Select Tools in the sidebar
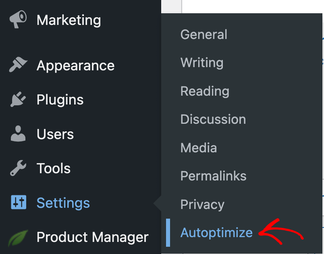324x254 pixels. pyautogui.click(x=54, y=168)
